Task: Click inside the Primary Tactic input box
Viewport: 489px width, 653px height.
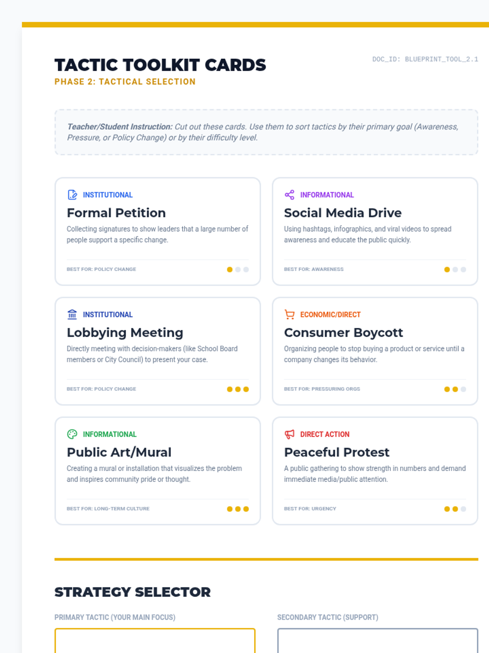Action: pos(155,641)
